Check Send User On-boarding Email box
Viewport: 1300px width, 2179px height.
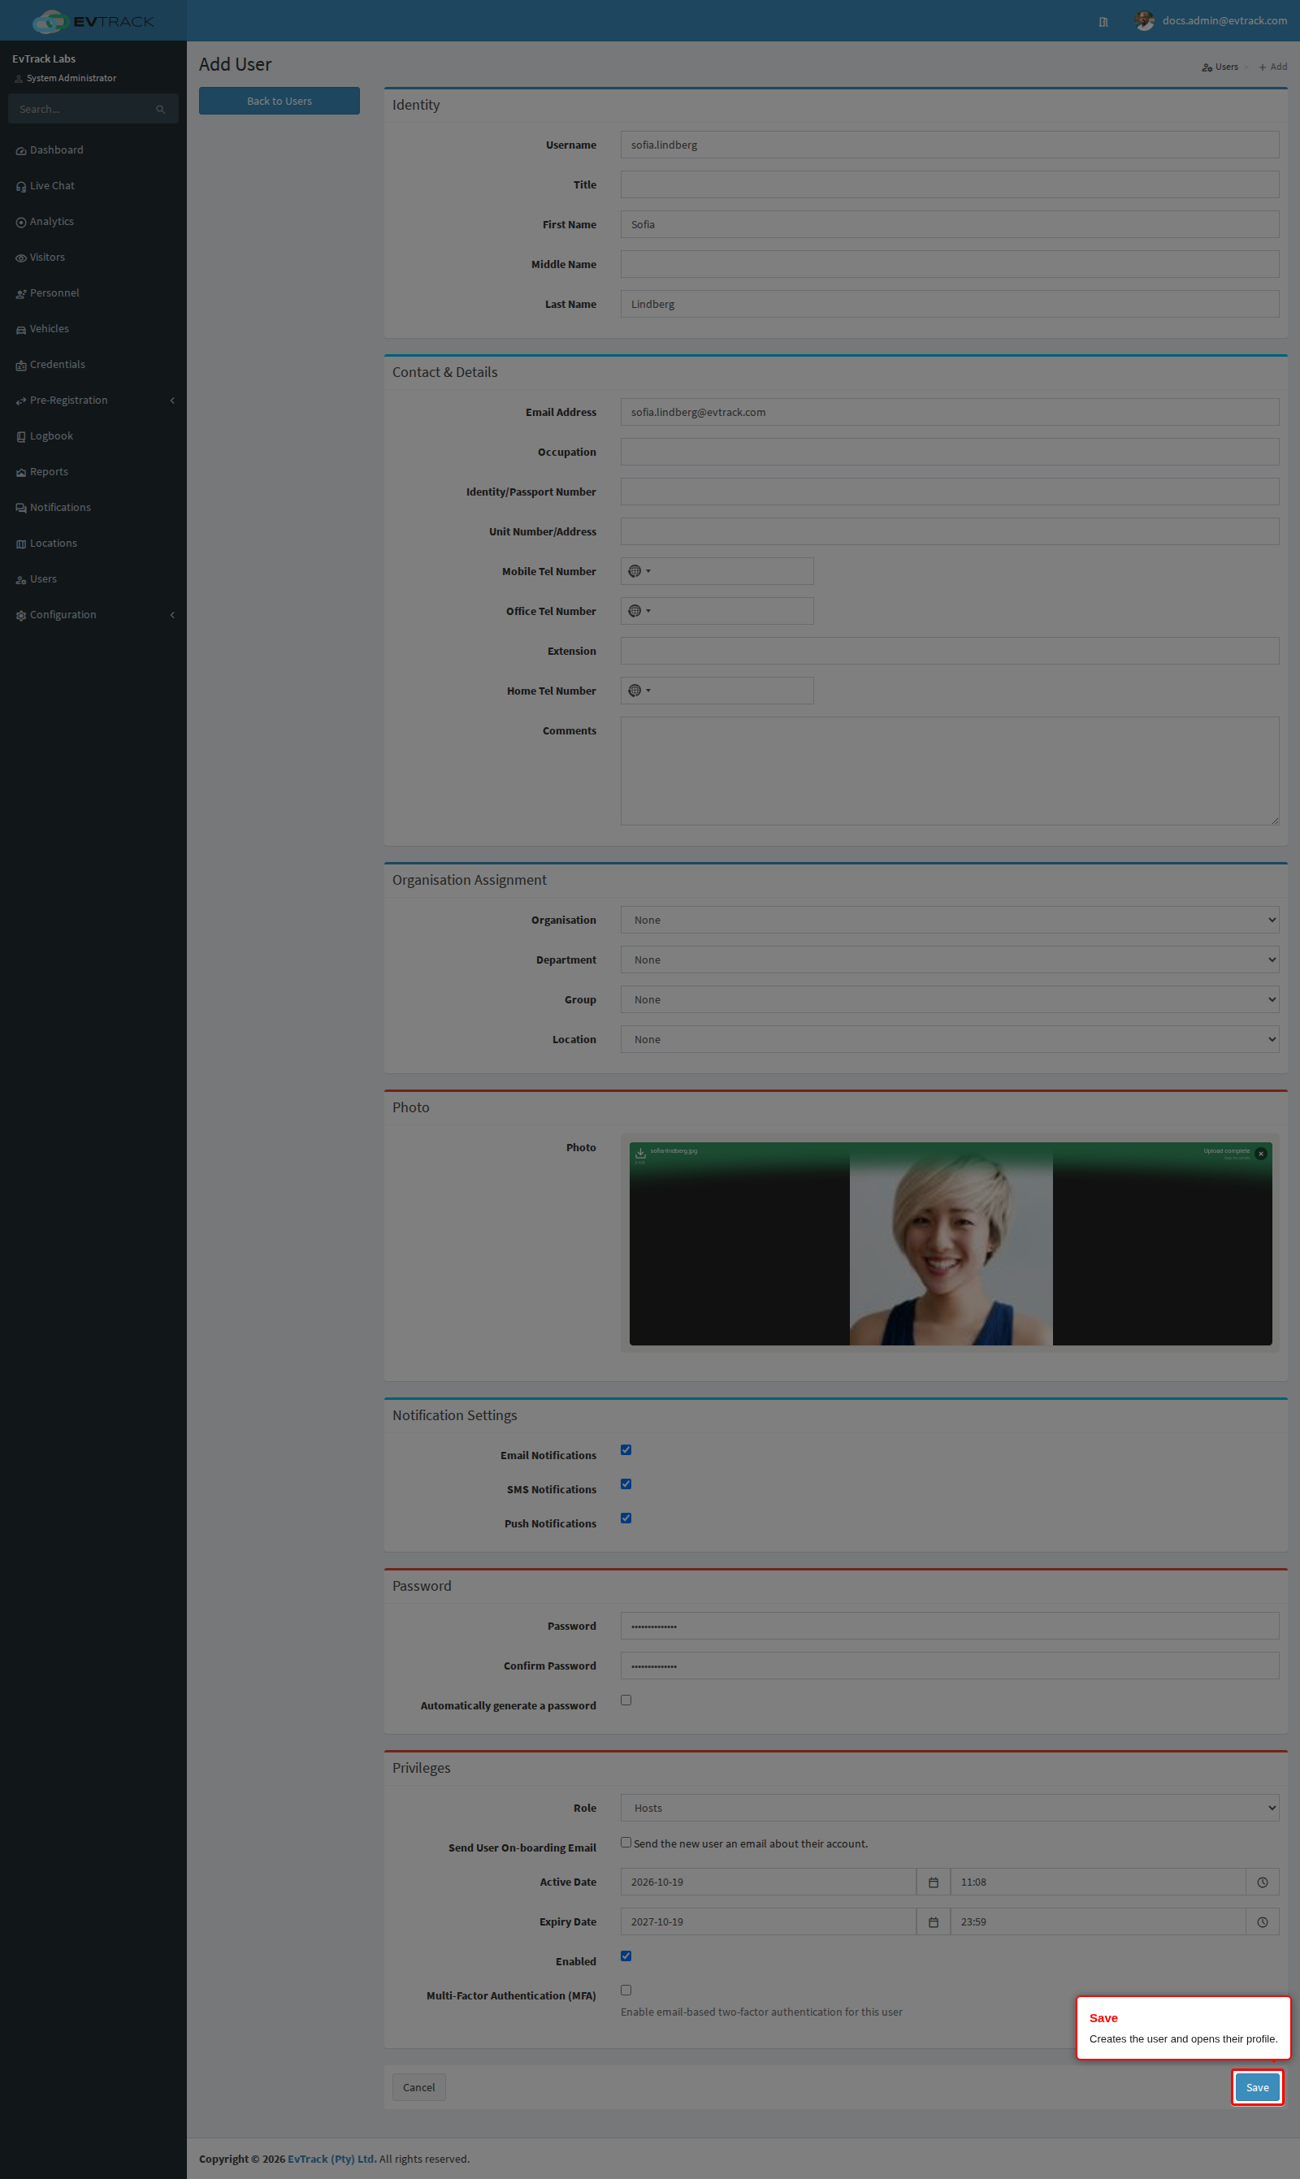pyautogui.click(x=626, y=1843)
